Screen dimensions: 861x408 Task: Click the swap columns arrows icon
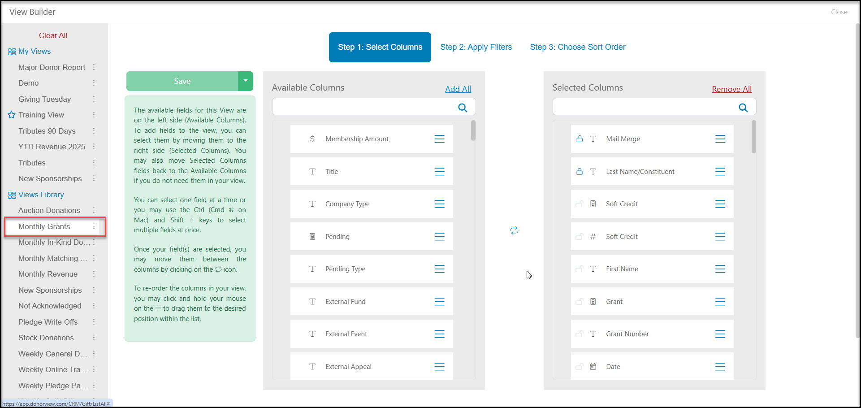coord(514,230)
